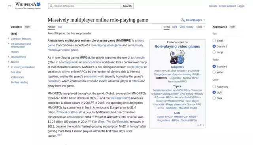Open the Tools dropdown menu
The image size is (253, 145).
point(200,27)
